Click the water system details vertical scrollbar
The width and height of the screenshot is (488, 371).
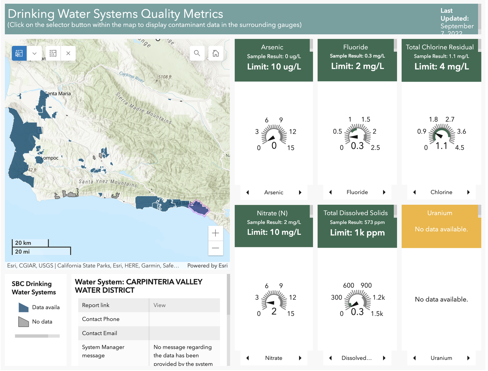[x=228, y=295]
